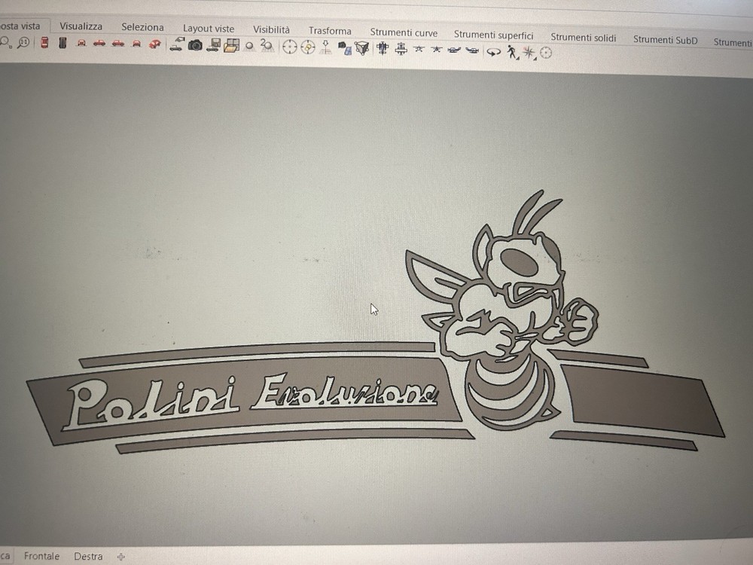Click the '2' sphere on grid icon
The image size is (753, 565).
coord(267,46)
